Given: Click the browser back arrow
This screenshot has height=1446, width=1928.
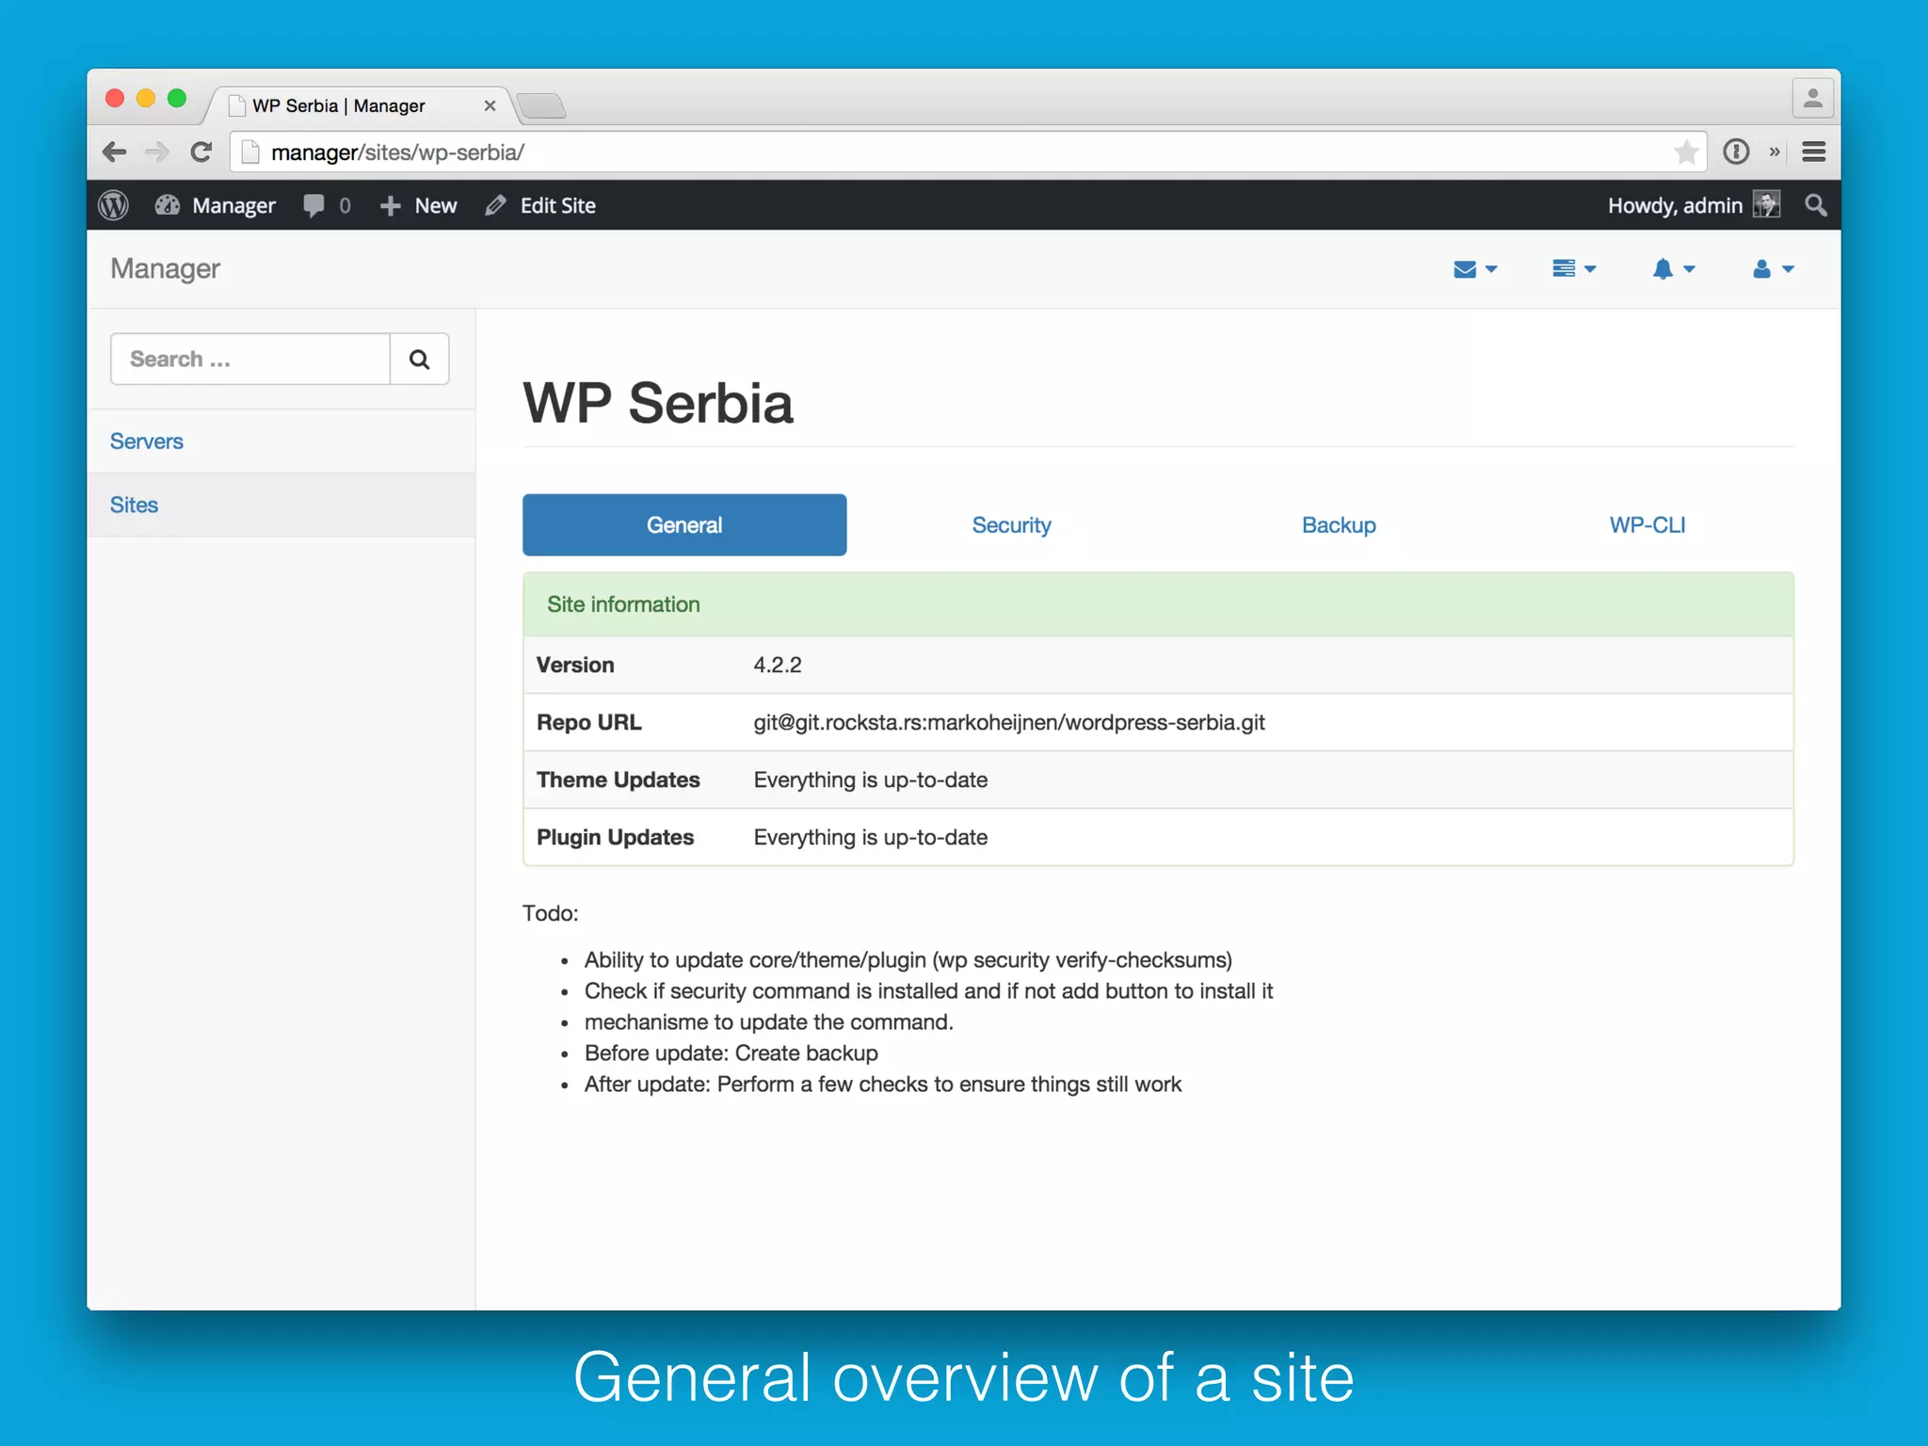Looking at the screenshot, I should tap(114, 152).
